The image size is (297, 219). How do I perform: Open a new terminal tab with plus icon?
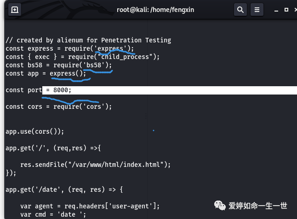pos(15,10)
